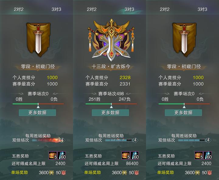Click the 251胜 247负 win-loss bar
Image resolution: width=219 pixels, height=180 pixels.
(111, 104)
